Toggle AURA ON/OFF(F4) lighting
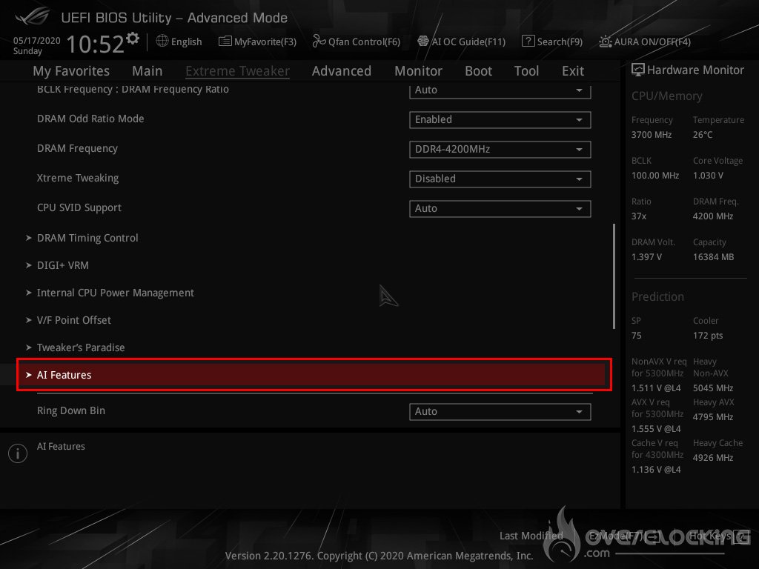The height and width of the screenshot is (569, 759). (606, 41)
